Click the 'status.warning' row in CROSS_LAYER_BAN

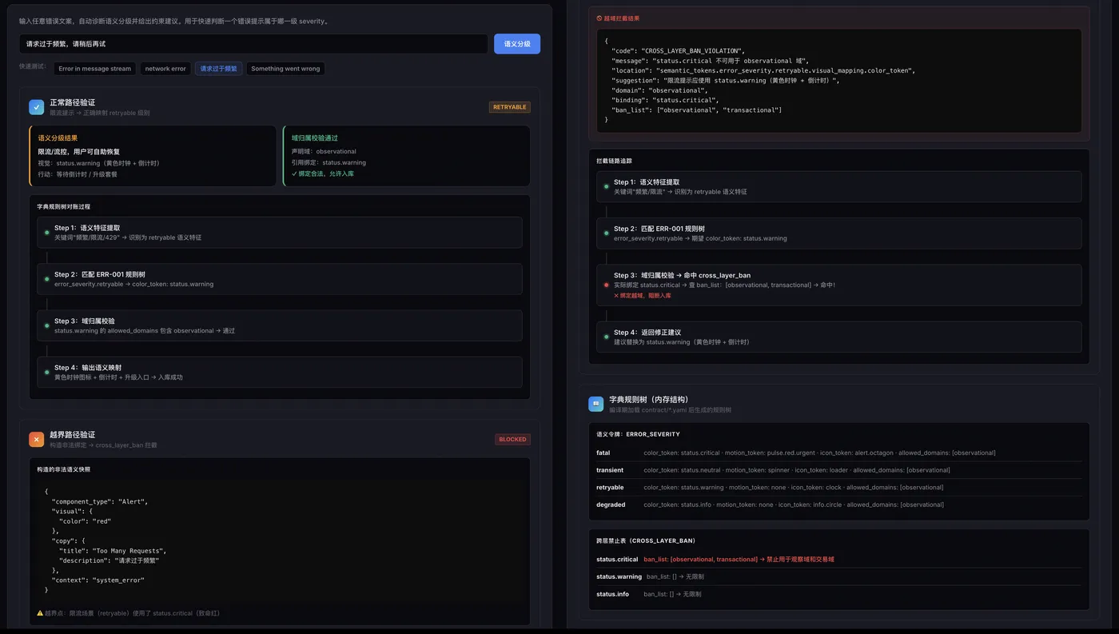pos(838,576)
